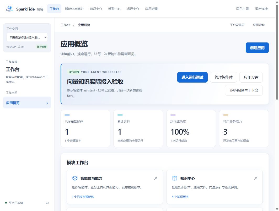Open 模型中心 in top navigation

tap(114, 9)
